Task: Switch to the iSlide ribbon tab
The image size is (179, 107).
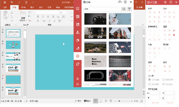Action: pyautogui.click(x=23, y=7)
